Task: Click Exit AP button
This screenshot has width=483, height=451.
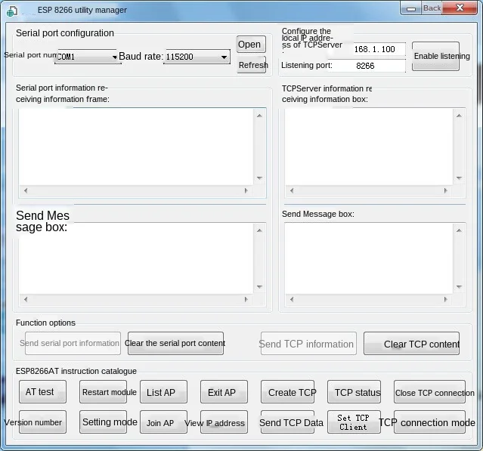Action: coord(224,392)
